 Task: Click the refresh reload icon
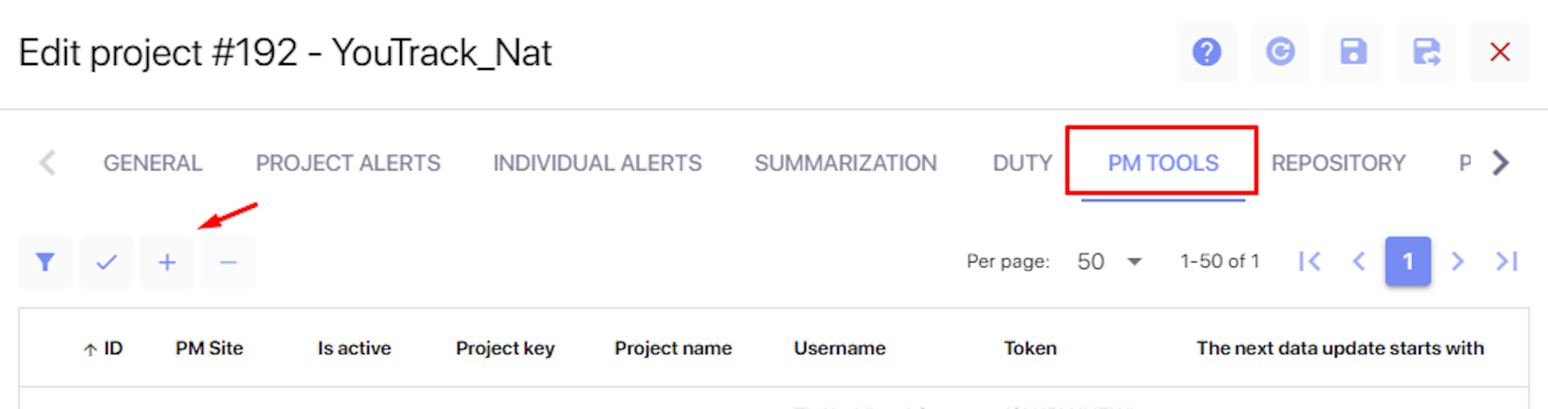(x=1280, y=53)
